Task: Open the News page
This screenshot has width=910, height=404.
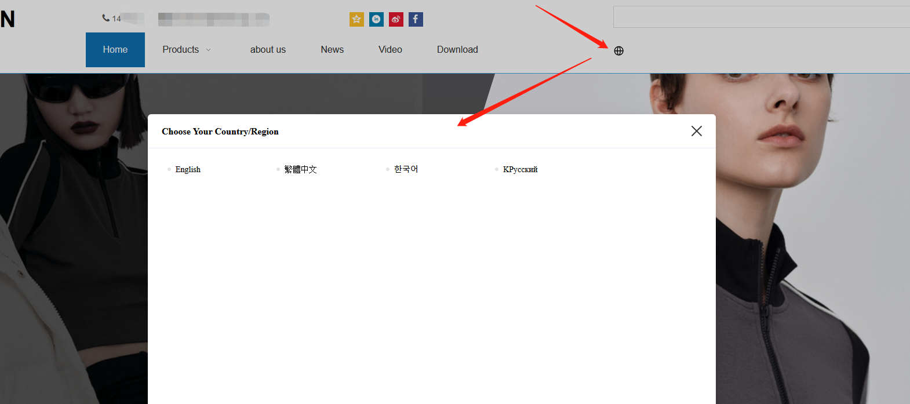Action: [x=332, y=50]
